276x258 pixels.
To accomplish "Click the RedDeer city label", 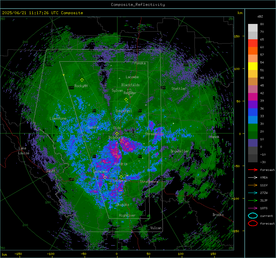I will (130, 93).
